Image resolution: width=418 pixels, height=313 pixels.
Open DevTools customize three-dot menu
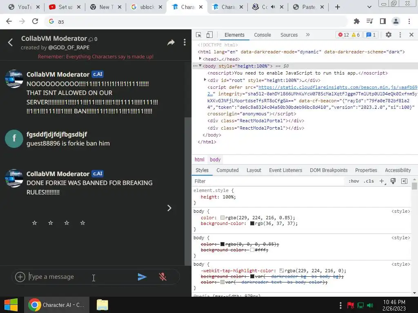pyautogui.click(x=400, y=35)
